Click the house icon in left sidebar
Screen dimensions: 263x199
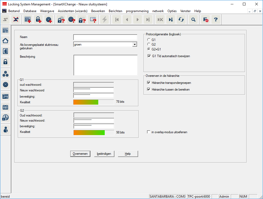click(x=5, y=40)
